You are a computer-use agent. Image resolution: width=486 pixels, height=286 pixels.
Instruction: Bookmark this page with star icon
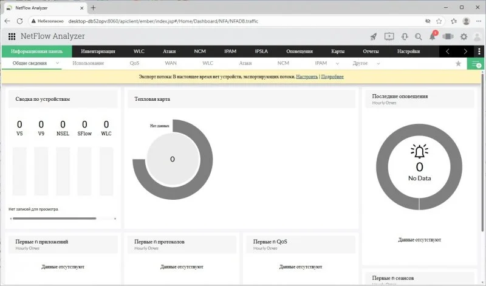(x=439, y=21)
